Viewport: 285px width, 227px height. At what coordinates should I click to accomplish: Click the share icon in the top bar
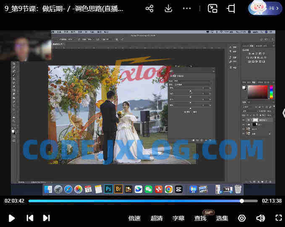coord(149,8)
